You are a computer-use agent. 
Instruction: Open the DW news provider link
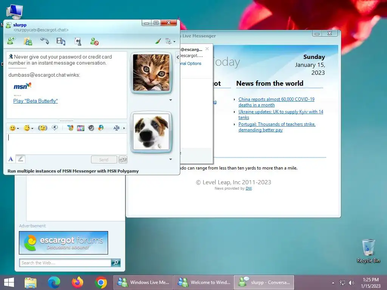[x=249, y=188]
